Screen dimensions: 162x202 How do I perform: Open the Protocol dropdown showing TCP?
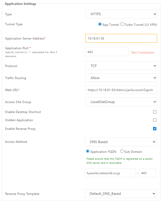tap(121, 66)
